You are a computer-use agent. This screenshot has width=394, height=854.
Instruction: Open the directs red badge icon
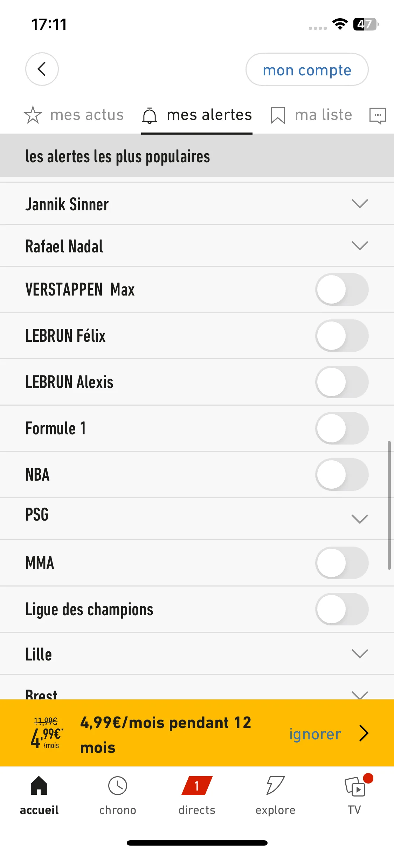[x=197, y=786]
